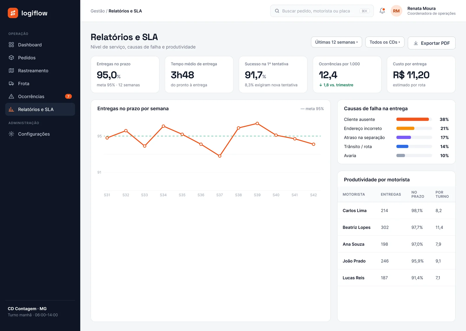Open notifications bell icon
This screenshot has height=331, width=466.
[382, 11]
